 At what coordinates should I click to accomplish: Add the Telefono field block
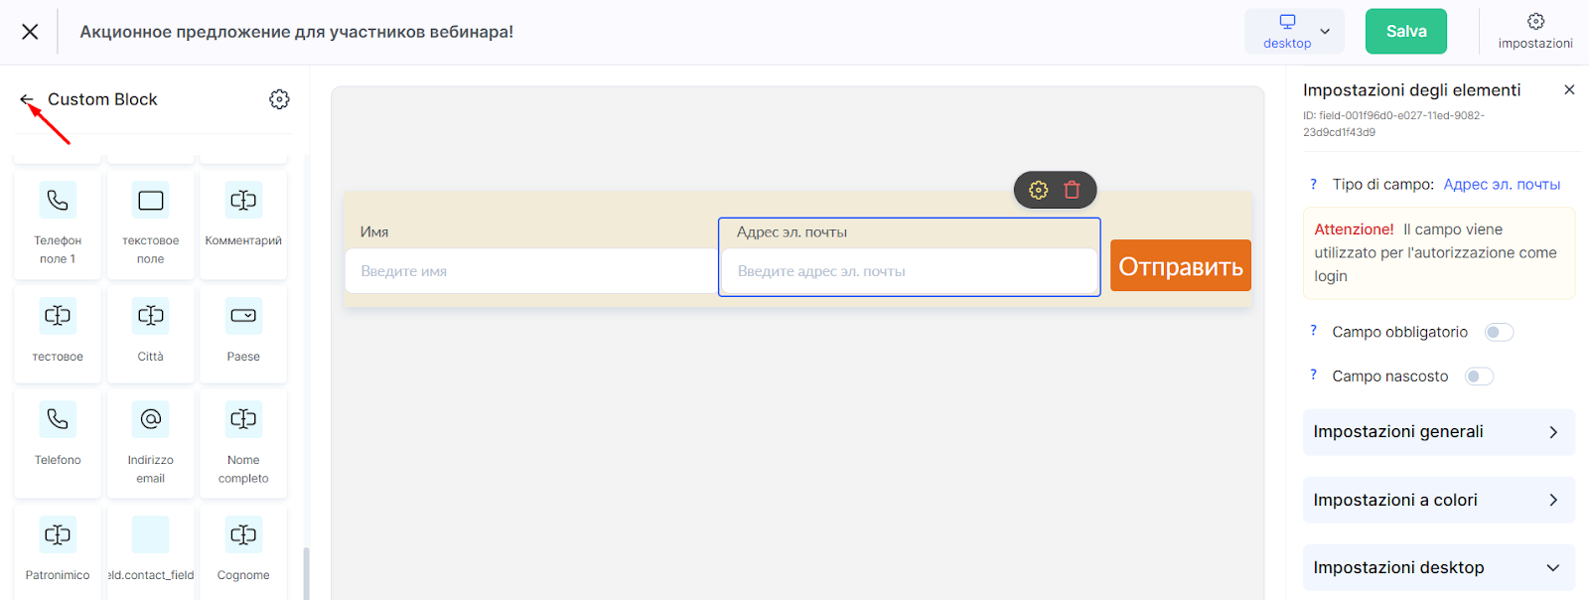pos(58,443)
